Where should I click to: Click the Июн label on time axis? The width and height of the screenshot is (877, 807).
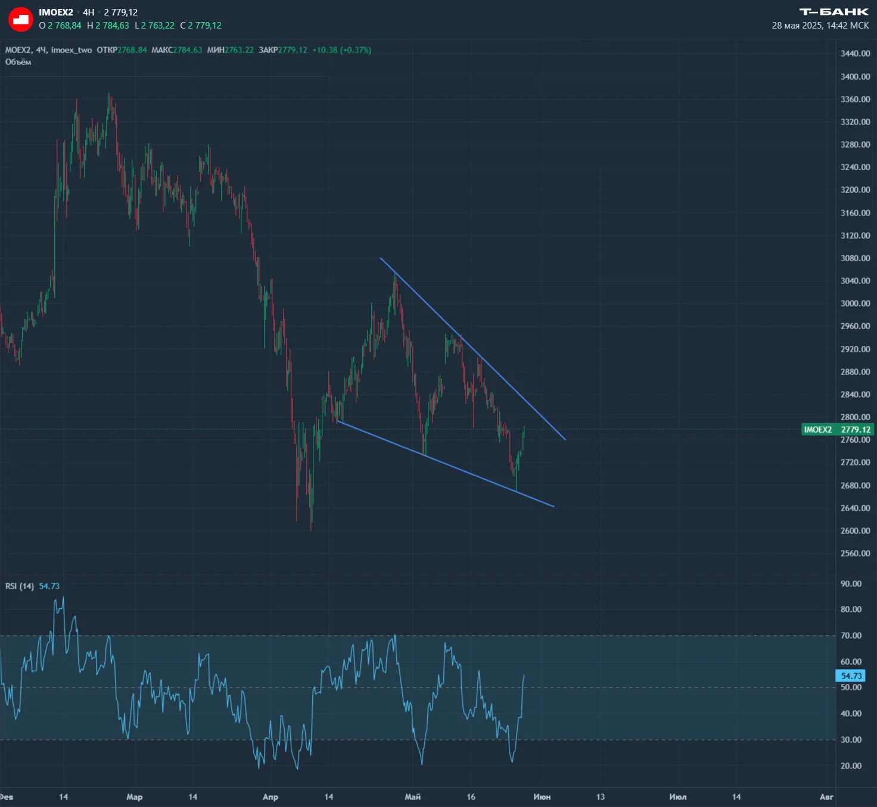pyautogui.click(x=542, y=797)
